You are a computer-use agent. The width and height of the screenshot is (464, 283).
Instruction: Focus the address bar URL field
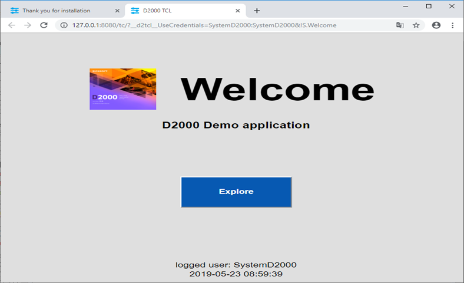point(224,25)
